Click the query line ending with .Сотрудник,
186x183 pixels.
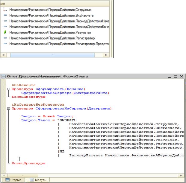(124, 124)
